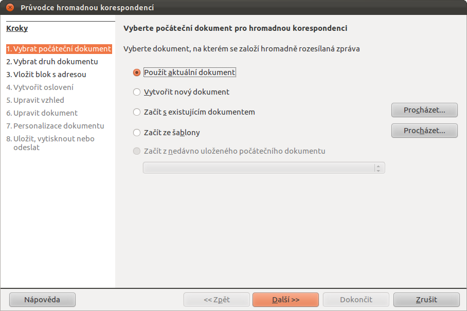Image resolution: width=467 pixels, height=311 pixels.
Task: Close the mail merge wizard window
Action: tap(10, 7)
